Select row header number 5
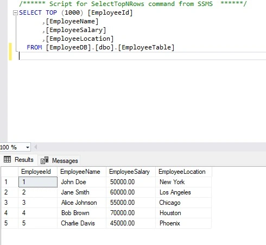 (x=10, y=223)
